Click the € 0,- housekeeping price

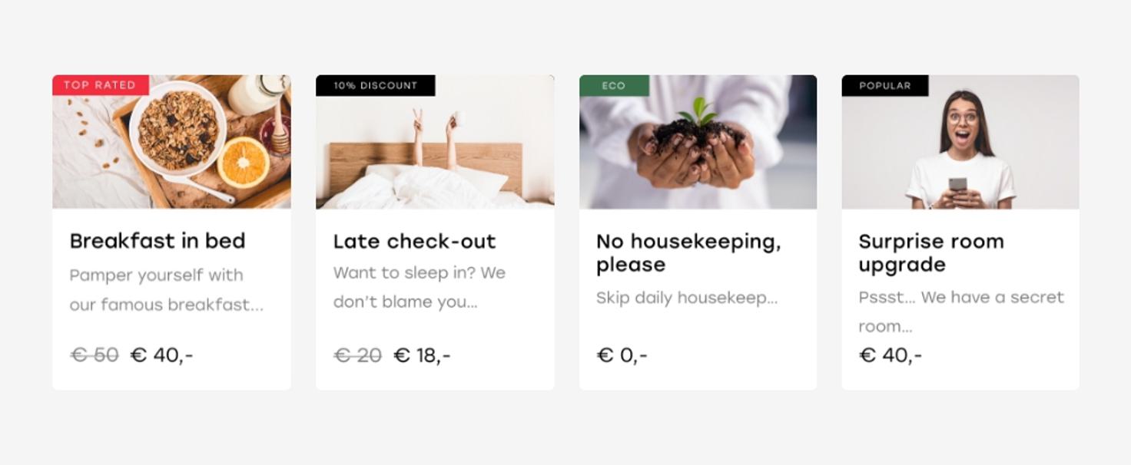point(622,355)
